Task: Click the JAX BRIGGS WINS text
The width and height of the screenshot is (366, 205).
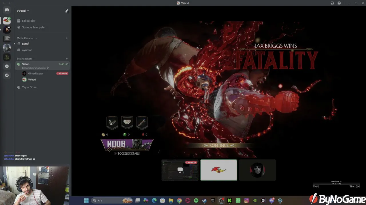Action: (276, 46)
